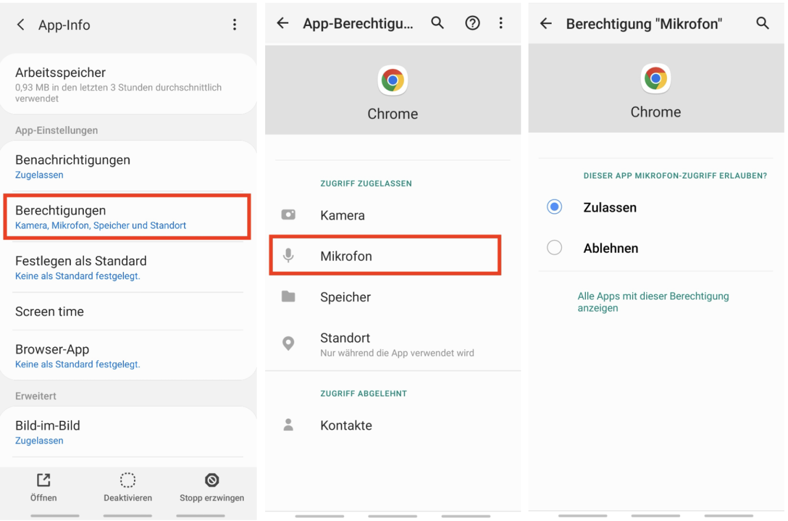Screen dimensions: 788x521
Task: Tap the Mikrofon microphone icon
Action: 288,255
